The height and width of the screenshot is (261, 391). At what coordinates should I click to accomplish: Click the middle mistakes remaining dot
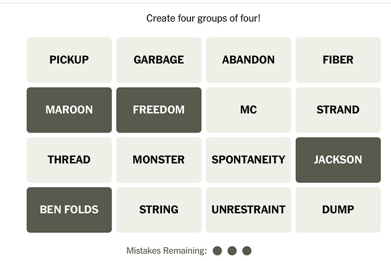tap(232, 251)
